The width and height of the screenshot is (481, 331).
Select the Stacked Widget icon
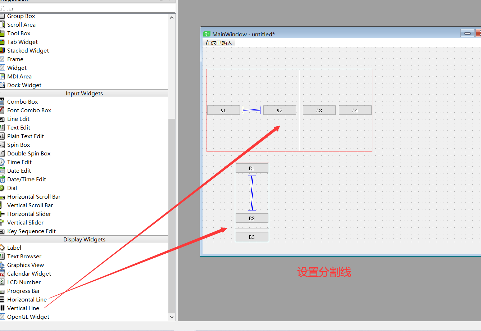[x=2, y=50]
